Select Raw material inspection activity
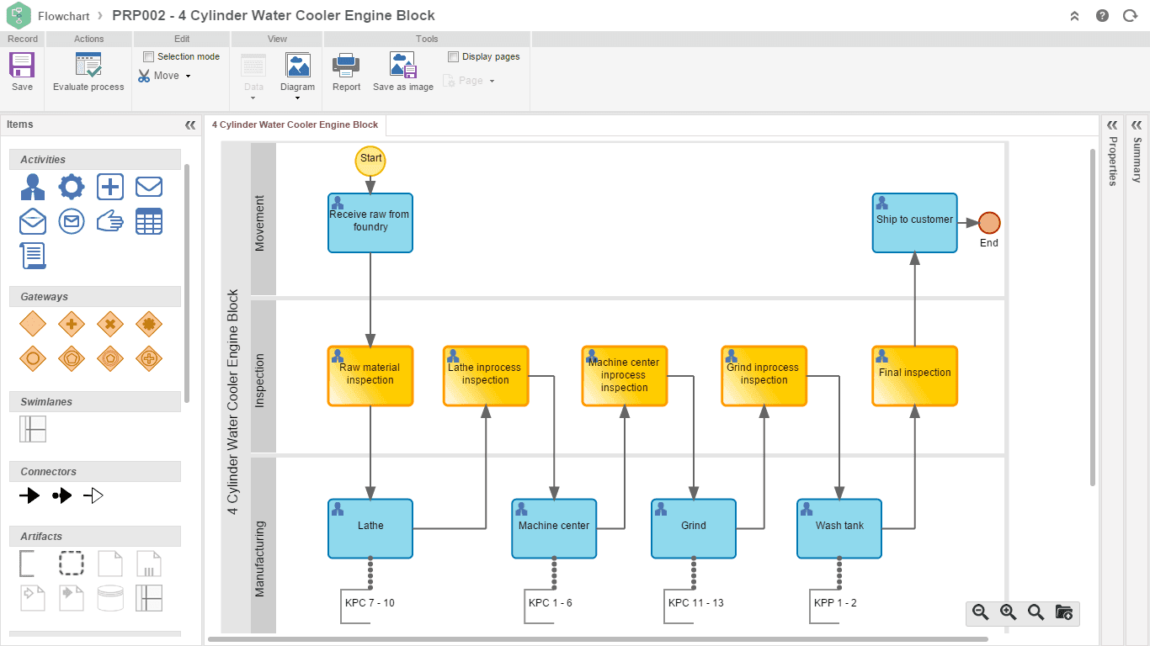The image size is (1150, 646). [x=370, y=376]
